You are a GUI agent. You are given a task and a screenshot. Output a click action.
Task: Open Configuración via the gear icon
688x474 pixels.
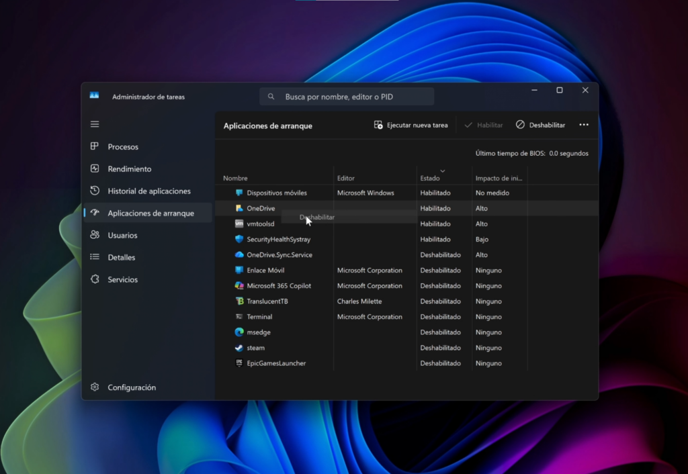(x=95, y=387)
